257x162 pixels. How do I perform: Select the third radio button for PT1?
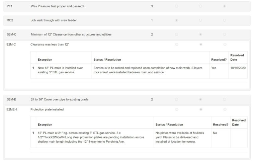click(224, 6)
